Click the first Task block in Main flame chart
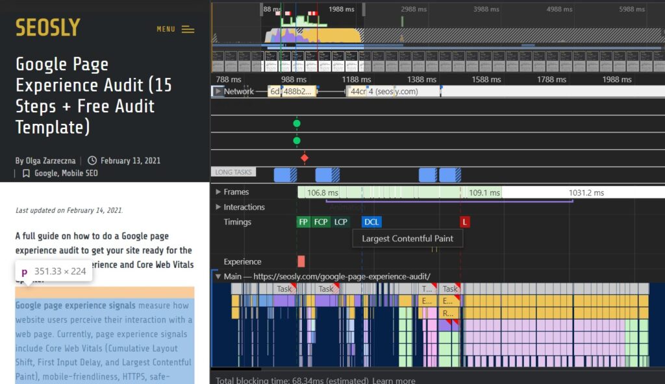This screenshot has width=665, height=384. (x=284, y=289)
